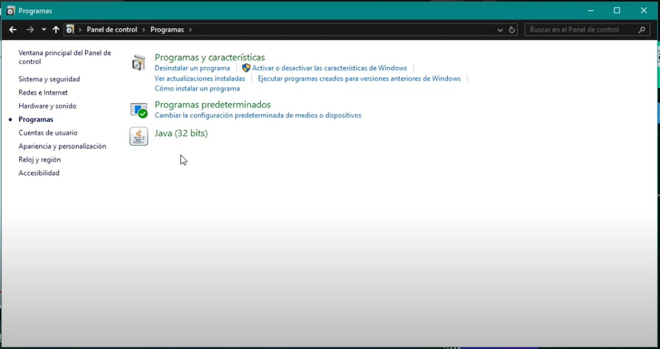The width and height of the screenshot is (660, 349).
Task: Click the search magnifier icon
Action: tap(642, 29)
